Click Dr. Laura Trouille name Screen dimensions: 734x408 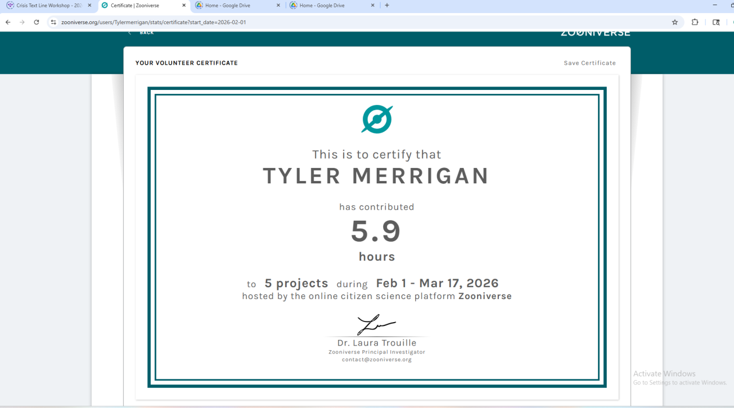coord(377,343)
